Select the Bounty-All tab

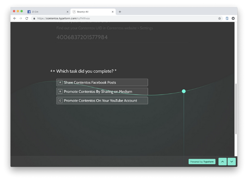tap(93, 12)
